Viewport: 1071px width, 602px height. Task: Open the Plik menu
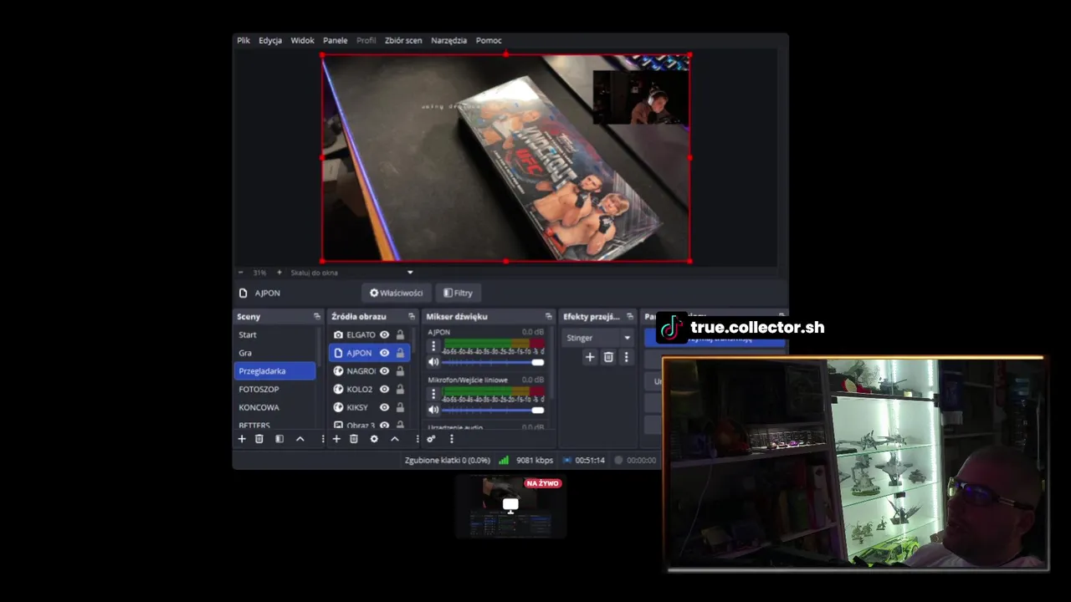[243, 40]
